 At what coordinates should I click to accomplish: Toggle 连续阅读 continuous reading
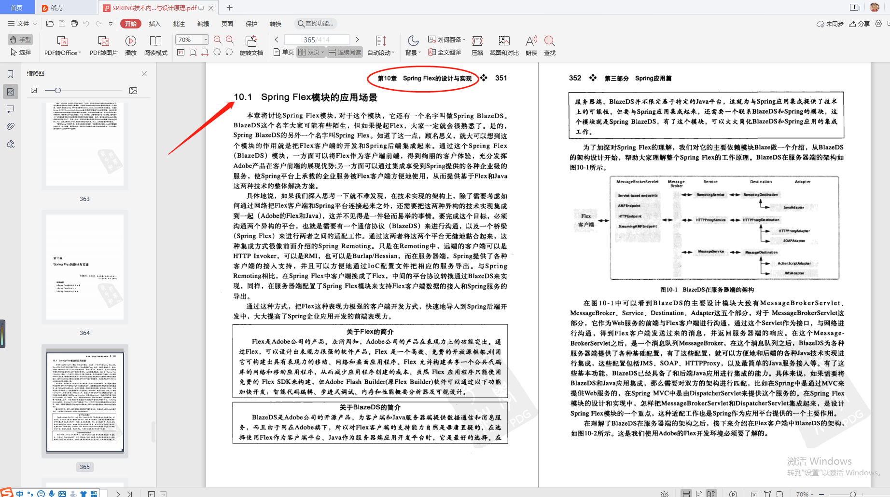click(x=345, y=52)
